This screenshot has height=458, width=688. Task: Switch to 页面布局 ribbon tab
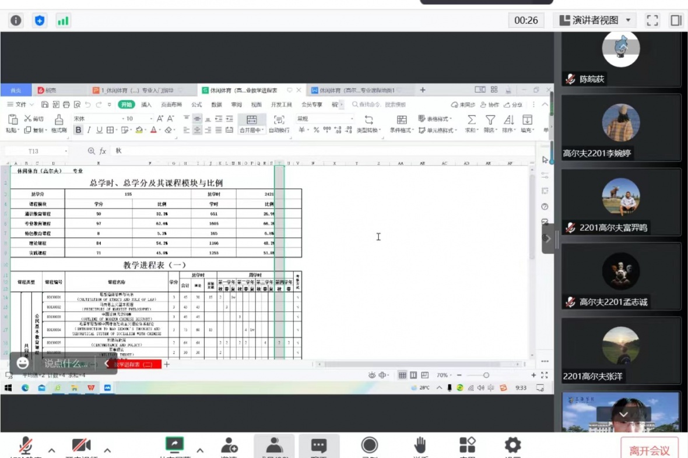(x=171, y=105)
